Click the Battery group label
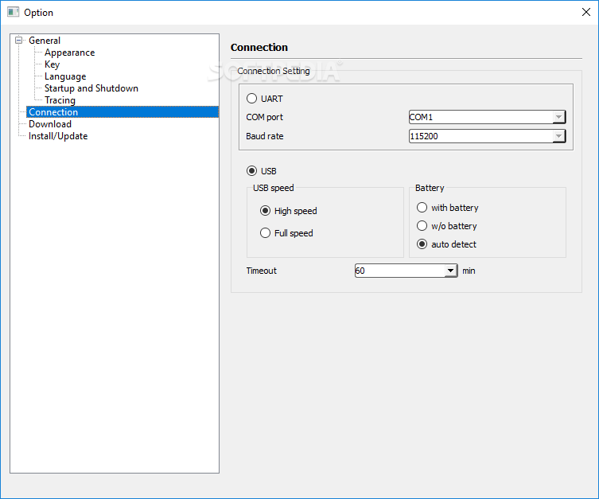Image resolution: width=599 pixels, height=499 pixels. tap(430, 188)
